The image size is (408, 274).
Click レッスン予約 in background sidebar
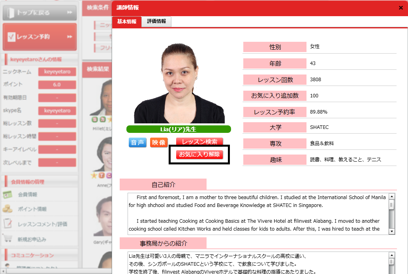pyautogui.click(x=39, y=37)
